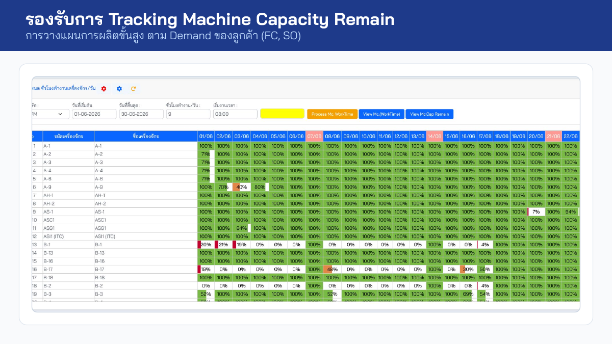Click the 20% cell in B-1 row
Viewport: 612px width, 344px height.
tap(206, 245)
